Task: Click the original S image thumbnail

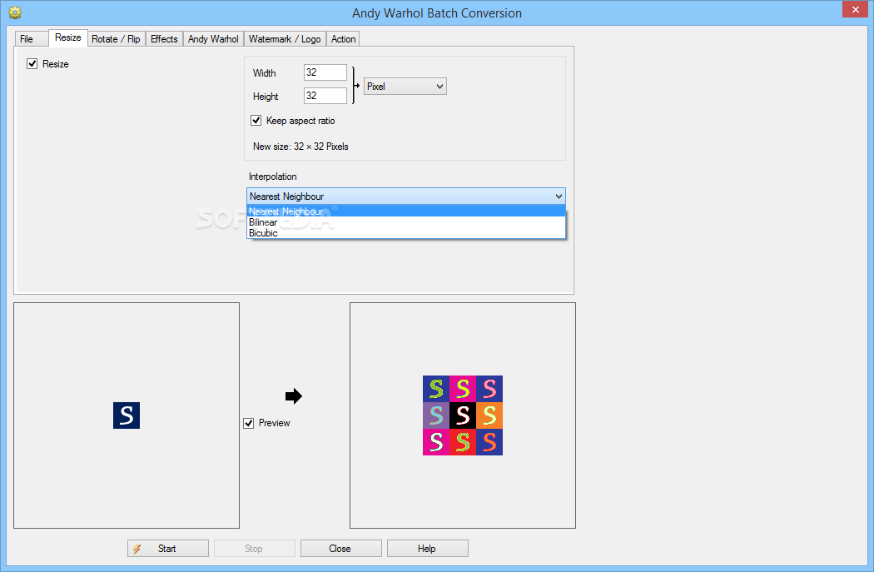Action: point(127,415)
